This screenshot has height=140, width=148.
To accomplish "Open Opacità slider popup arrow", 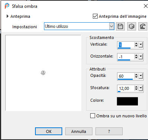I will 141,76.
